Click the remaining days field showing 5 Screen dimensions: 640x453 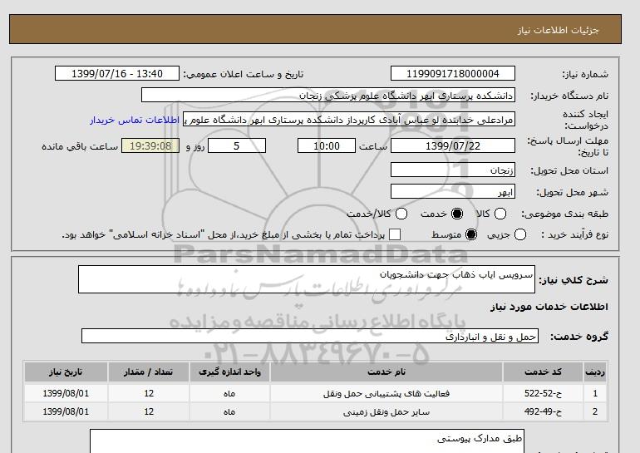click(237, 145)
